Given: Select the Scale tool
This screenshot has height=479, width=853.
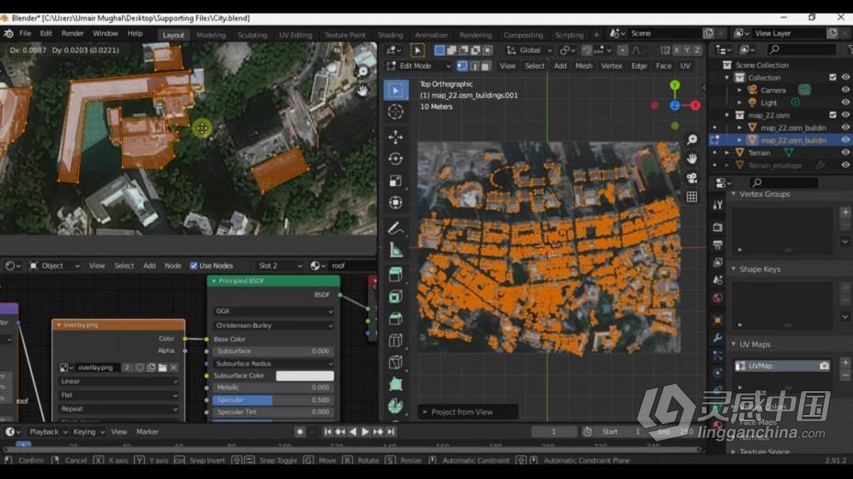Looking at the screenshot, I should (x=396, y=180).
